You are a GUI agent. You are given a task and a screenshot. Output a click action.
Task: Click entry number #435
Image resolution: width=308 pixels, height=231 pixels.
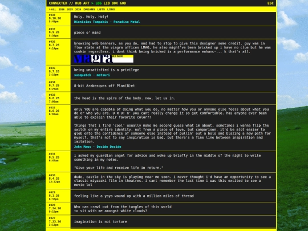coord(52,68)
